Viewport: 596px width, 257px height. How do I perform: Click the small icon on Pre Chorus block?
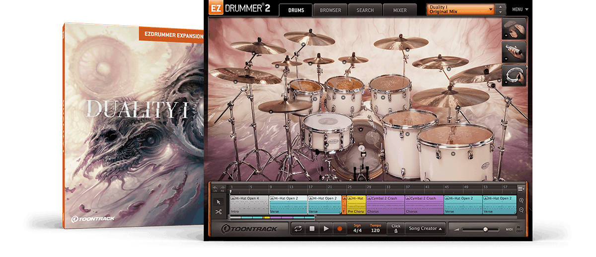pos(350,198)
